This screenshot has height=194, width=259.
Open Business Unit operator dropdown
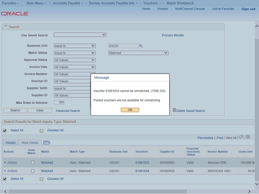(74, 46)
